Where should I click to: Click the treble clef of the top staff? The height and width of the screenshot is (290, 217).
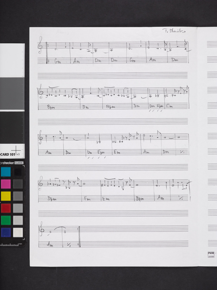(x=40, y=45)
